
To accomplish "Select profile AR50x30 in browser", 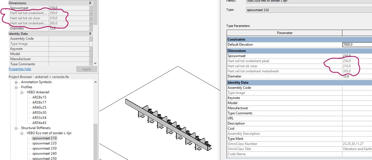I will pos(39,113).
